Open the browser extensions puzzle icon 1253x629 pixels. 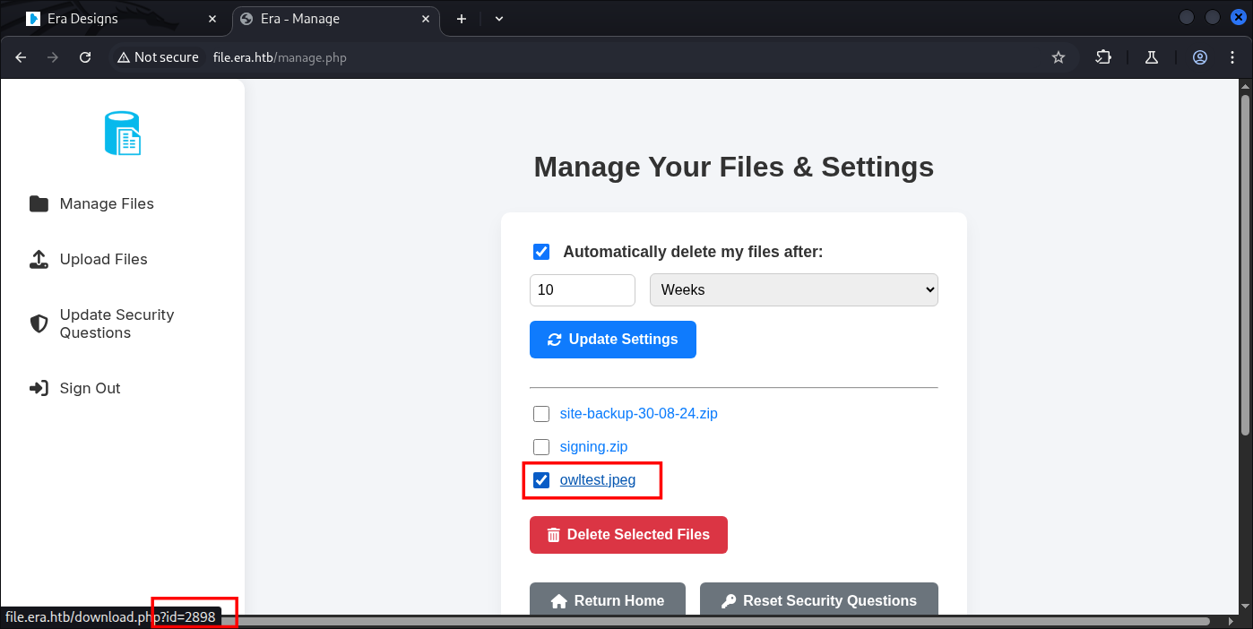pyautogui.click(x=1103, y=57)
